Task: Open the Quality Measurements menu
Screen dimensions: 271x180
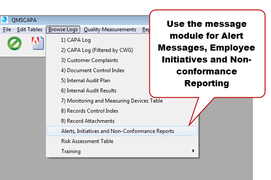Action: coord(110,29)
